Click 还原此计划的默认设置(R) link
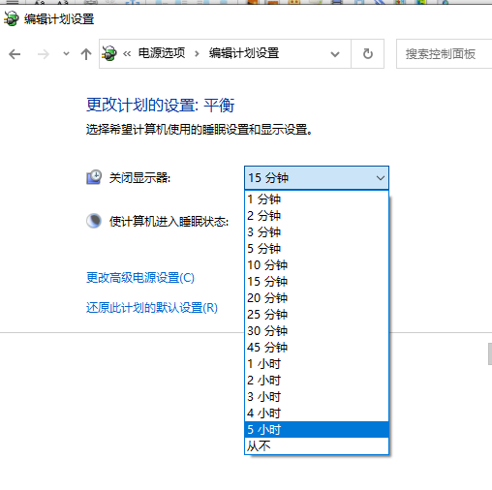Viewport: 492px width, 490px height. [152, 308]
